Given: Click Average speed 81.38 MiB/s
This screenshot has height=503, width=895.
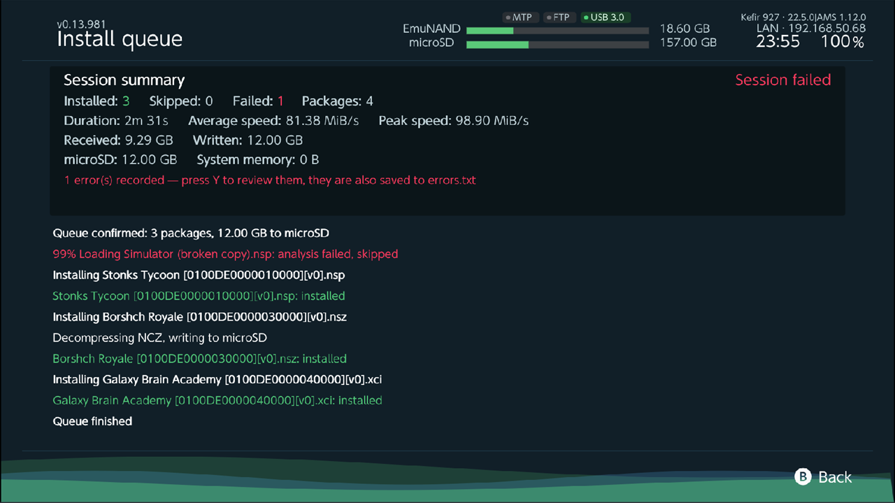Looking at the screenshot, I should click(273, 120).
